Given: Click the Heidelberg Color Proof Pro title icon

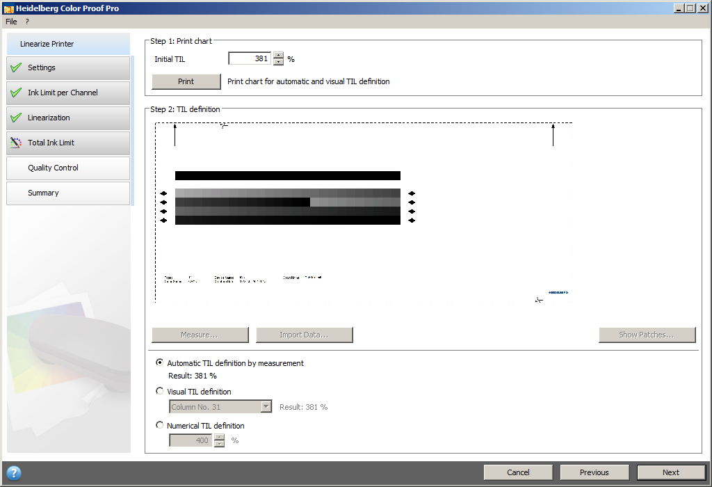Looking at the screenshot, I should tap(8, 8).
